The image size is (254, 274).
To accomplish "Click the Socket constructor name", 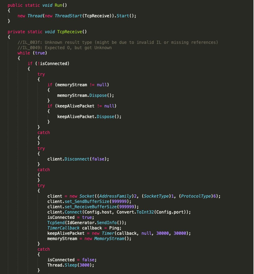I will (x=87, y=196).
